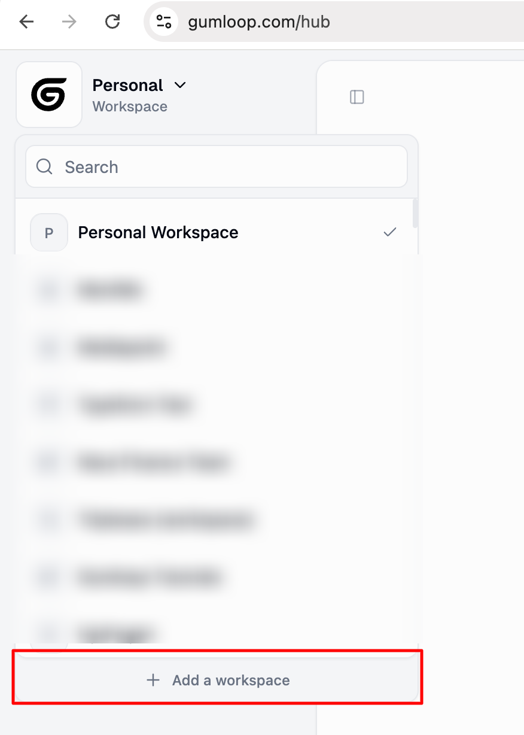
Task: Select the Personal Workspace entry
Action: tap(157, 232)
